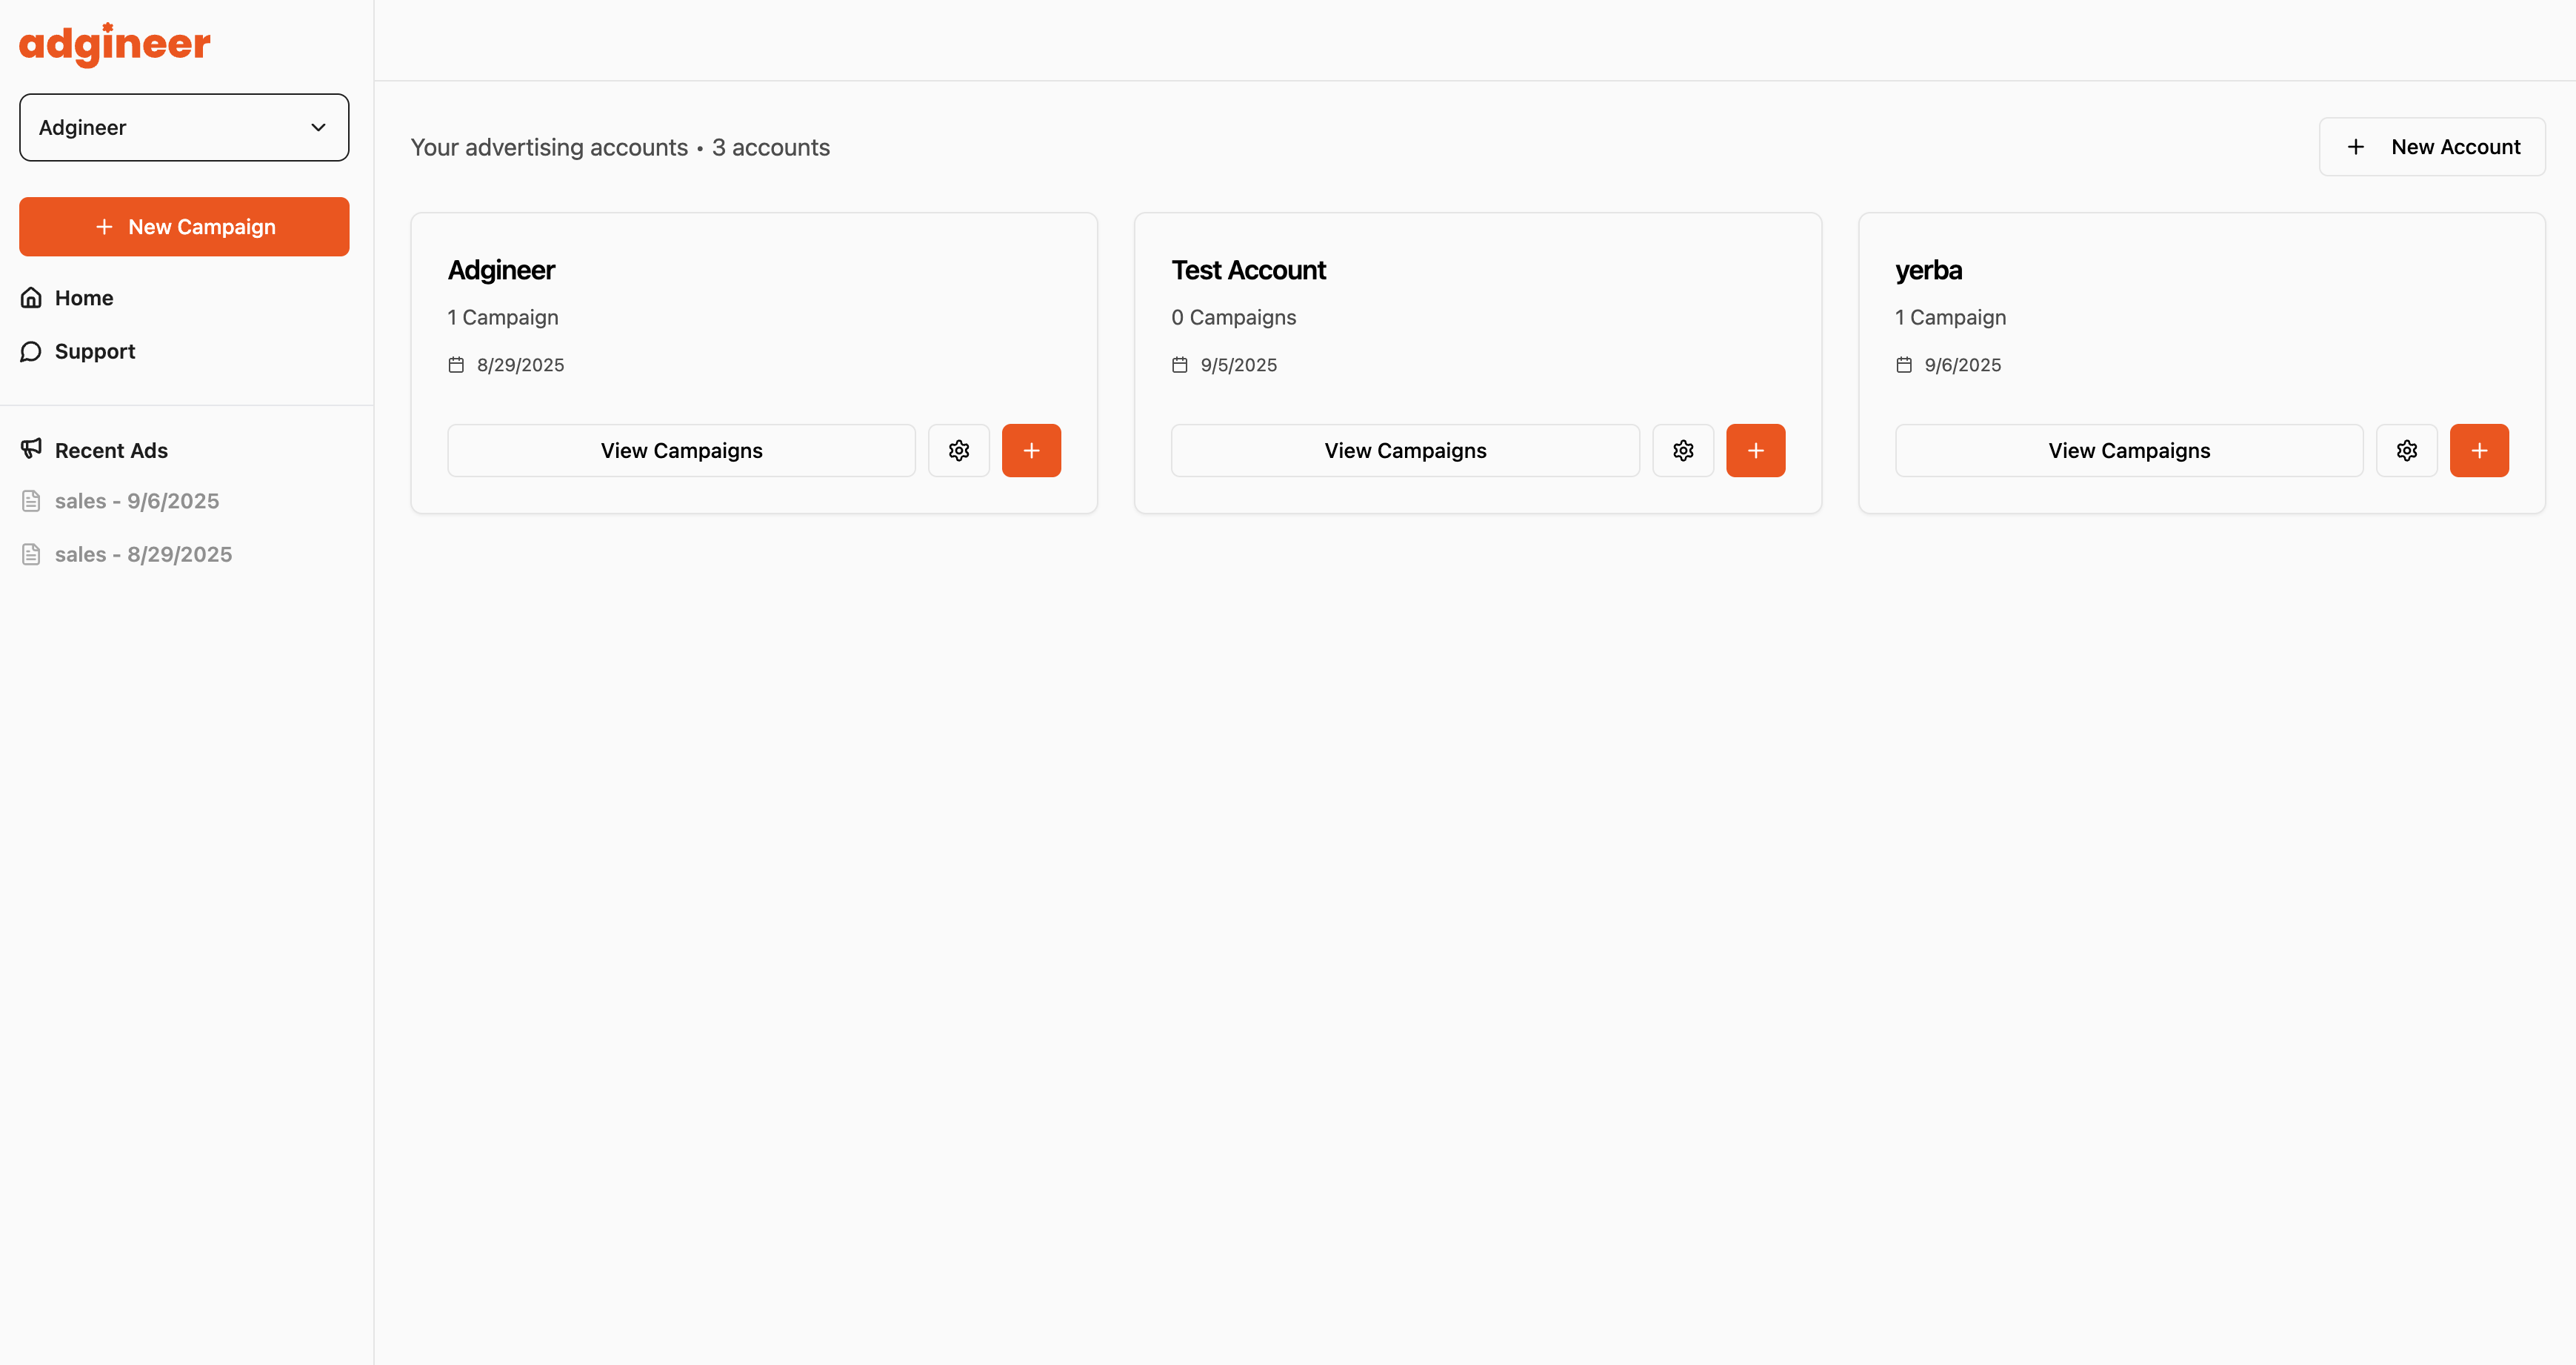The width and height of the screenshot is (2576, 1365).
Task: Open Support in sidebar
Action: tap(94, 351)
